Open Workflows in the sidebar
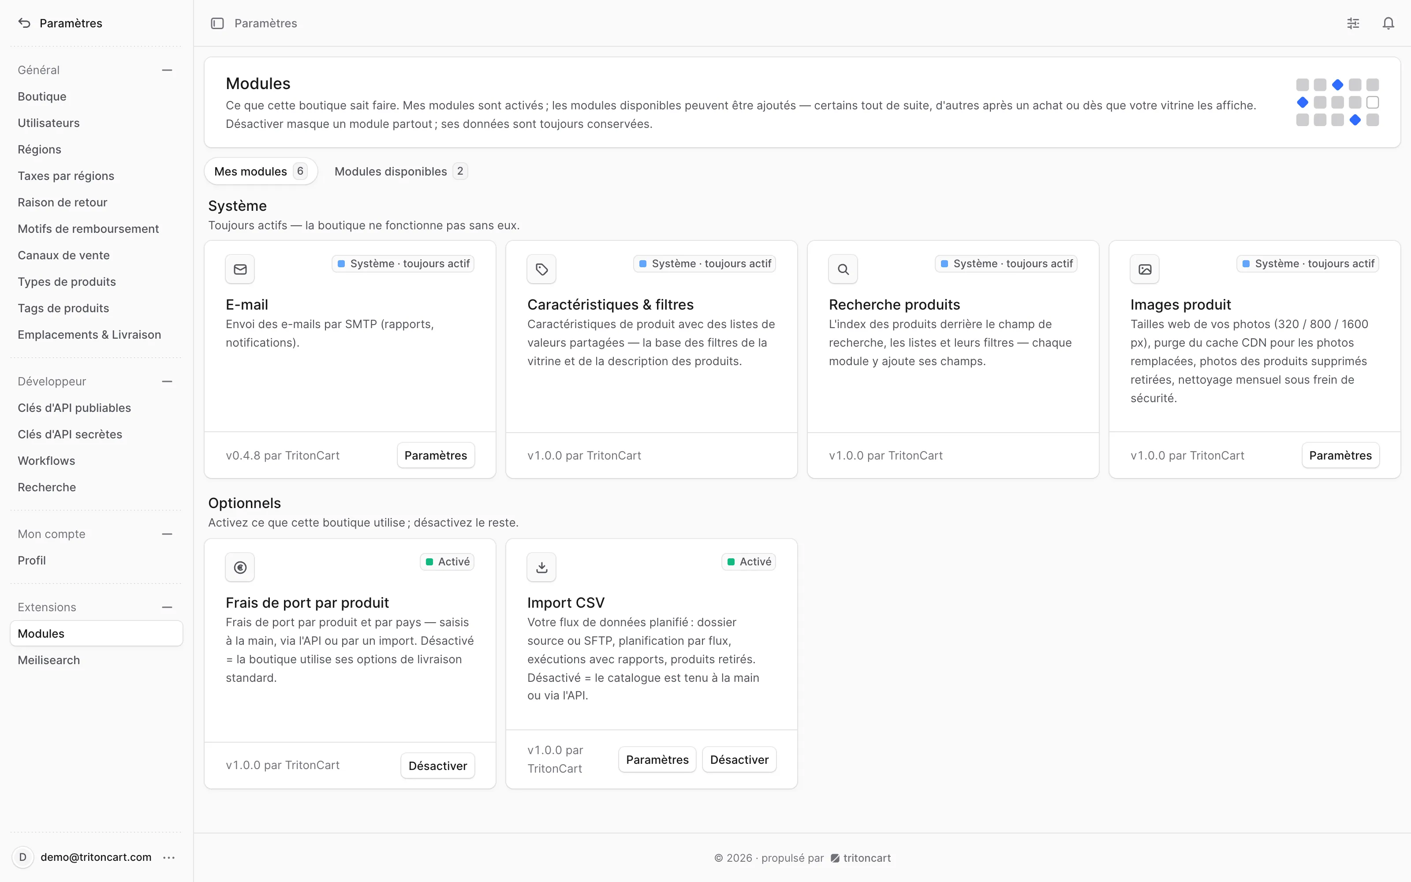This screenshot has width=1411, height=882. click(97, 461)
